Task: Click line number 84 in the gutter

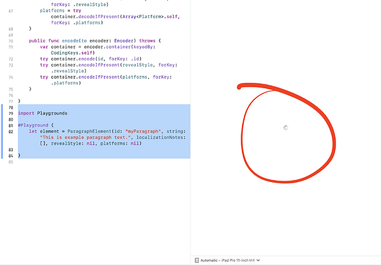Action: tap(10, 156)
